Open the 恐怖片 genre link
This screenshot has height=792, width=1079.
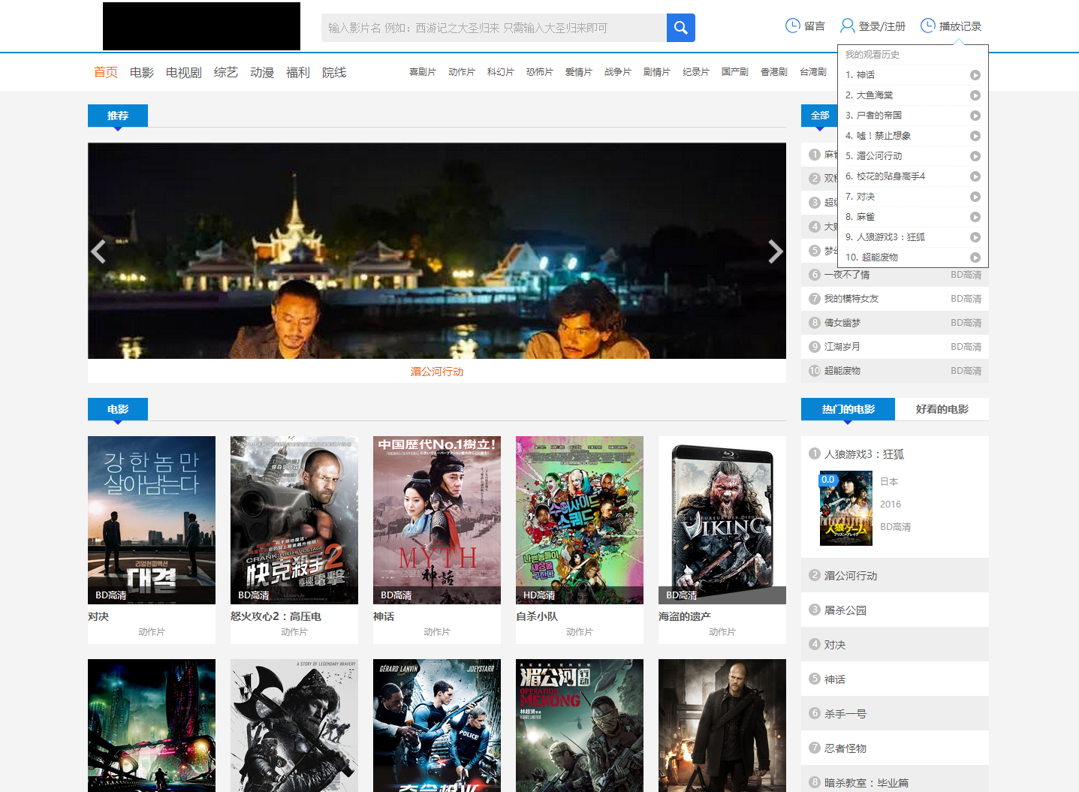[540, 72]
